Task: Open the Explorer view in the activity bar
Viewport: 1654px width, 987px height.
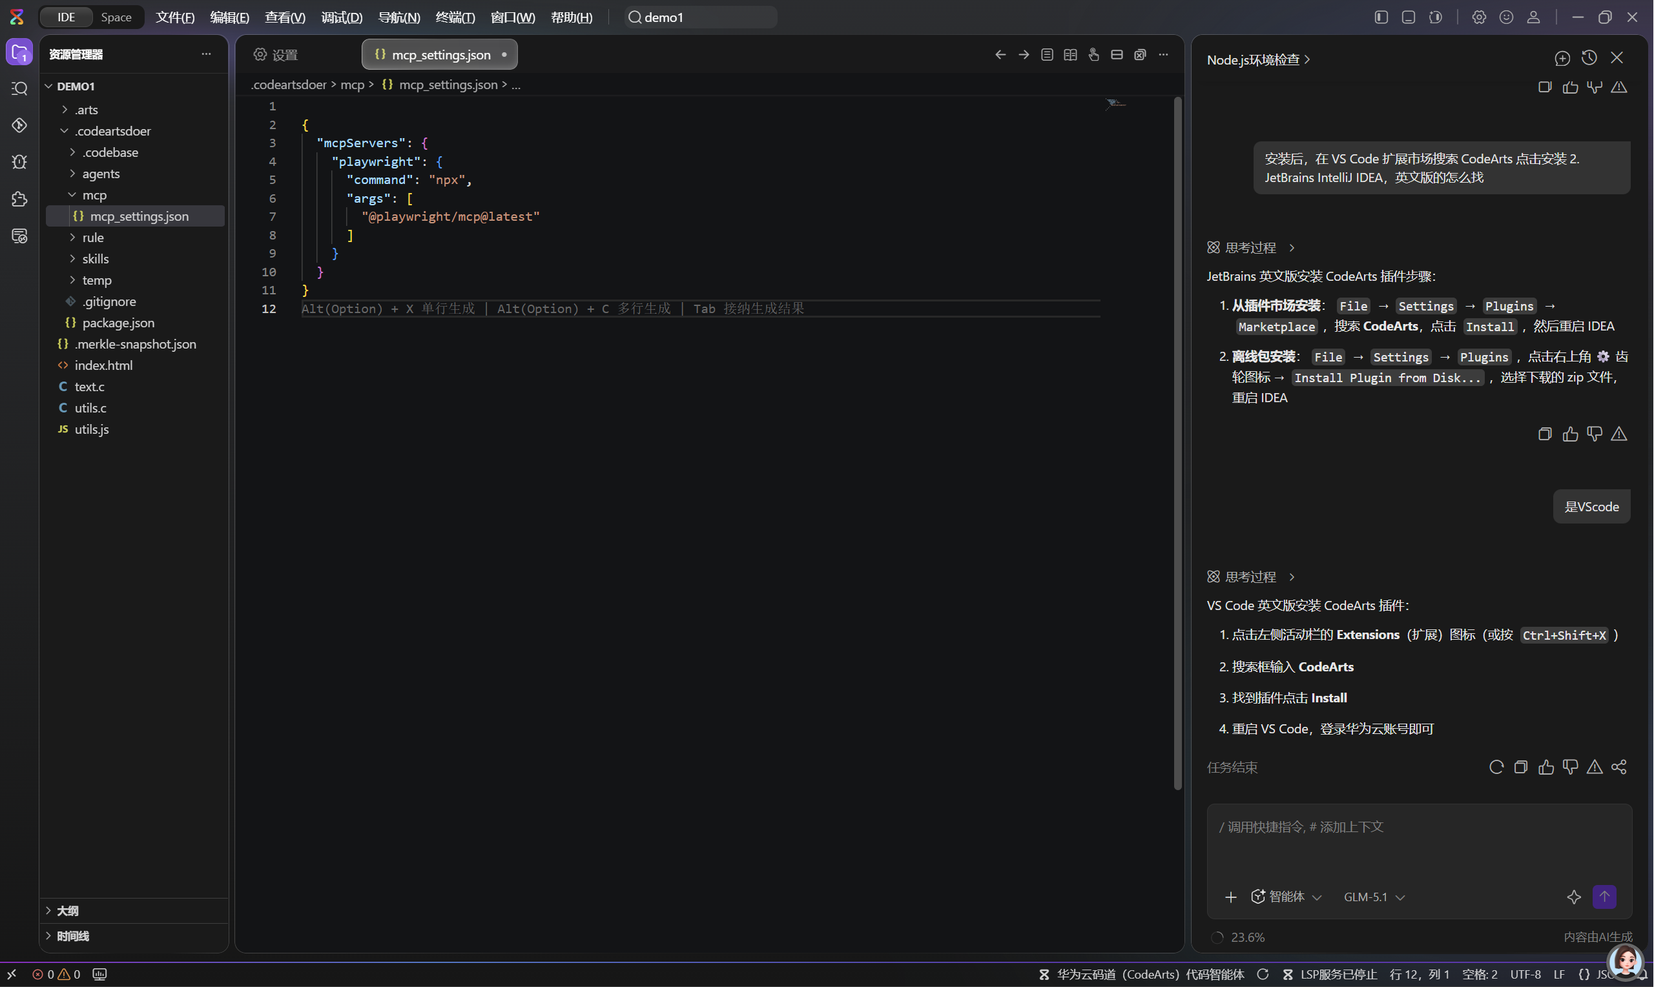Action: [19, 52]
